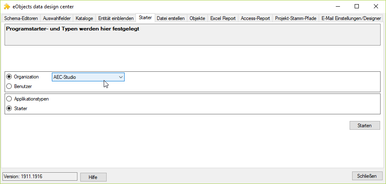Image resolution: width=386 pixels, height=184 pixels.
Task: Click the Hilfe button
Action: (93, 177)
